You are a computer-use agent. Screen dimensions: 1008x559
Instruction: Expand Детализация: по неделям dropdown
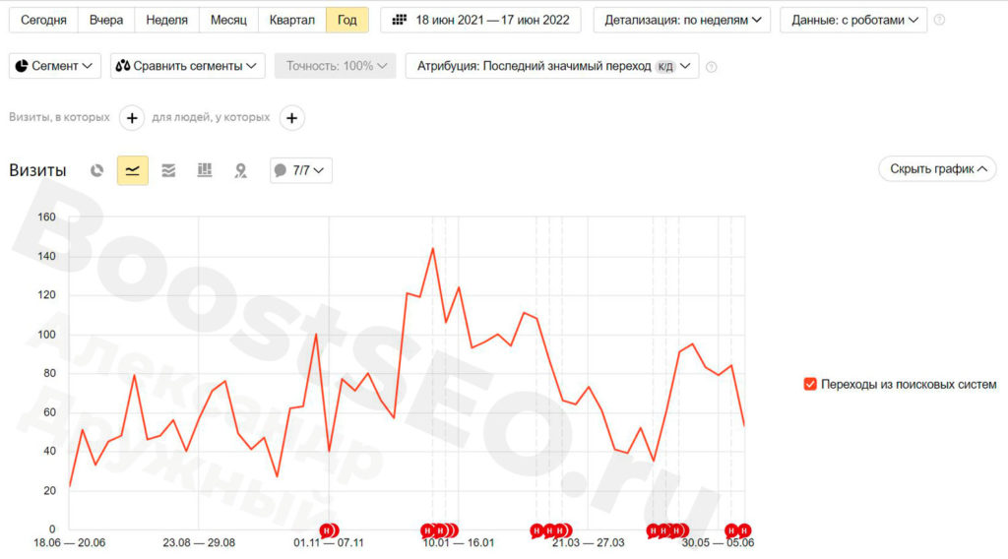coord(681,20)
